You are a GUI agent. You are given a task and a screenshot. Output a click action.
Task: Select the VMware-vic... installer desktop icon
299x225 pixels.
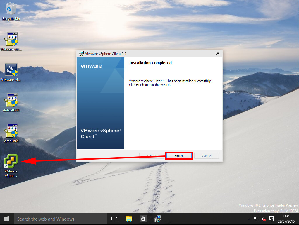pos(11,42)
